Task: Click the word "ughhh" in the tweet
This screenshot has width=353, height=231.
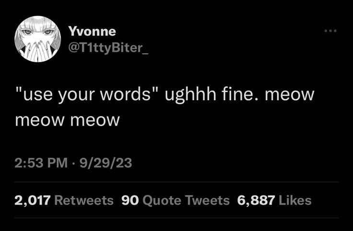Action: [x=190, y=95]
